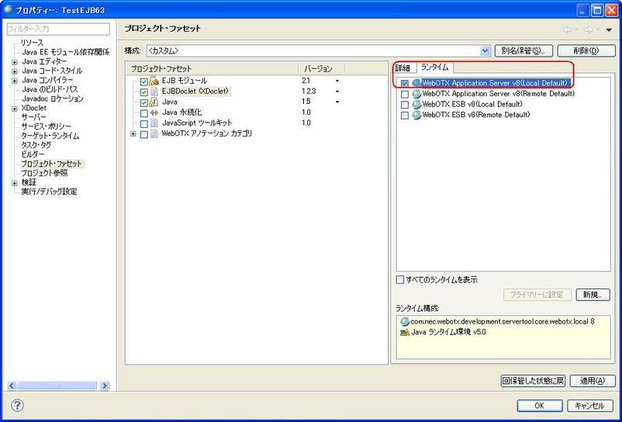Click the EJBDoclet (XDoclet) facet icon
622x422 pixels.
point(154,92)
